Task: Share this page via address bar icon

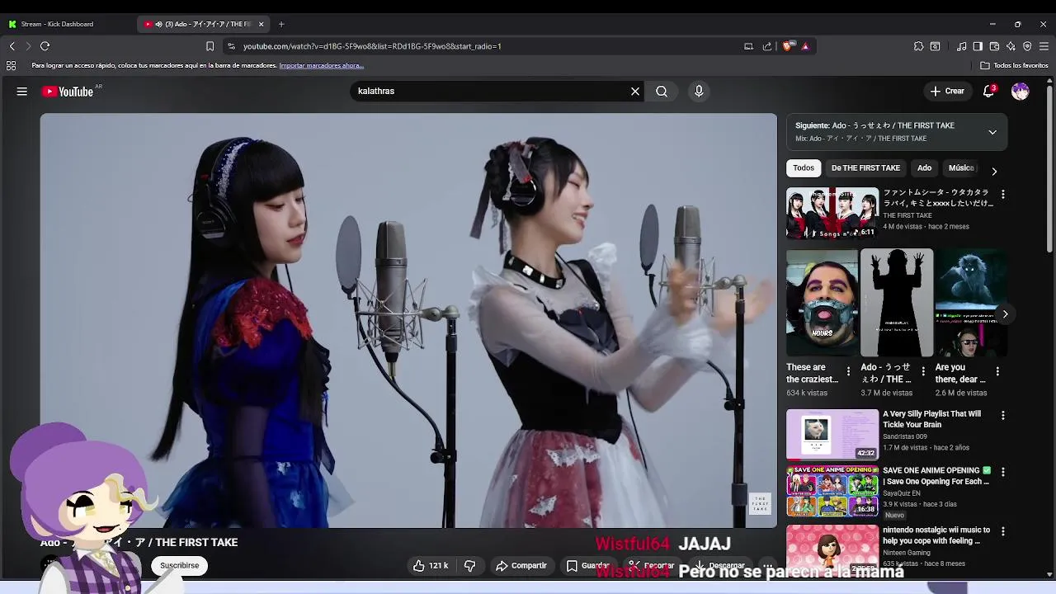Action: pos(767,46)
